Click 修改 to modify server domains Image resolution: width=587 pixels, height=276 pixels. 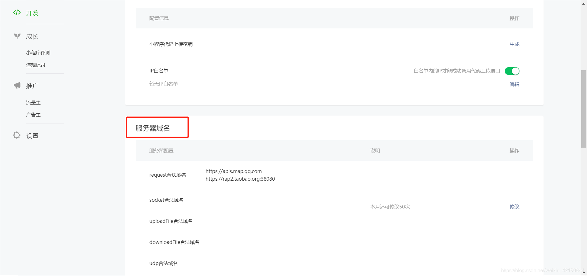[x=515, y=206]
